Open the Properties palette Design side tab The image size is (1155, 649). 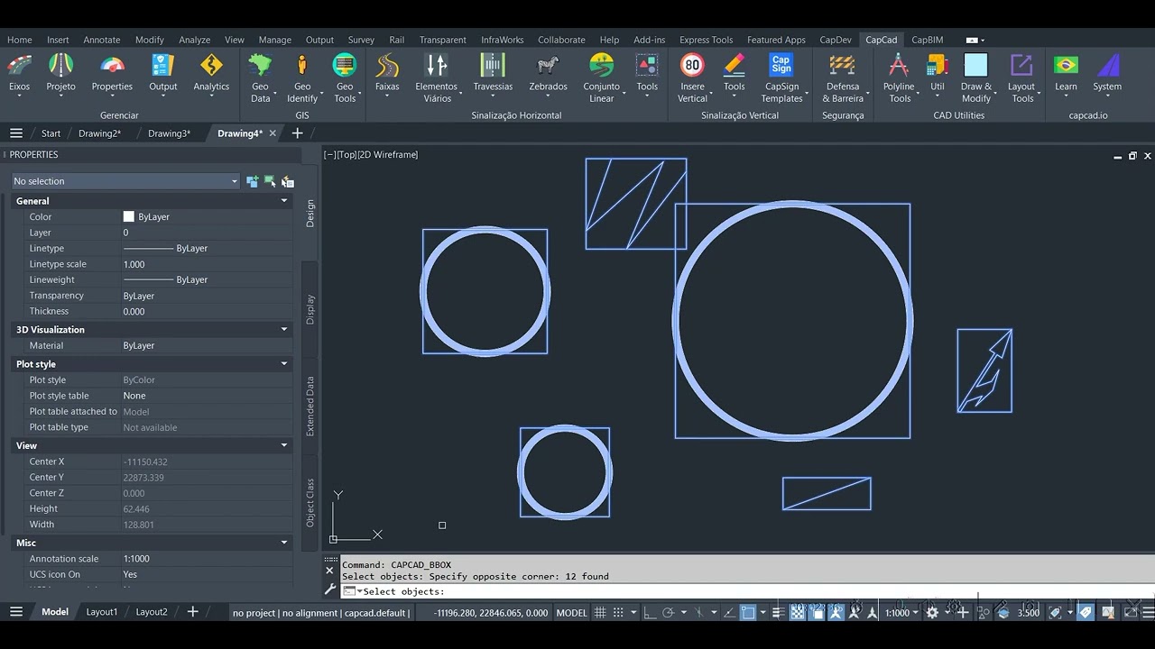[310, 213]
